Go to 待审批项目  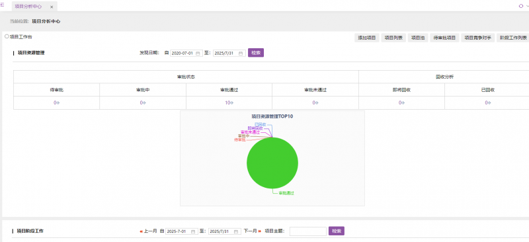click(444, 38)
